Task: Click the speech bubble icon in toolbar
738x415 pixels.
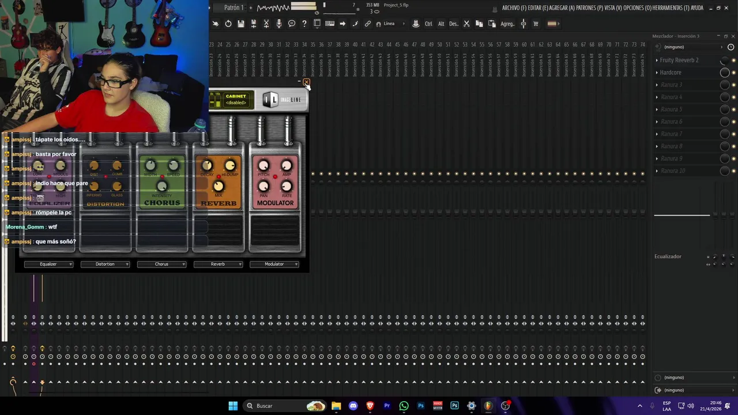Action: pos(292,24)
